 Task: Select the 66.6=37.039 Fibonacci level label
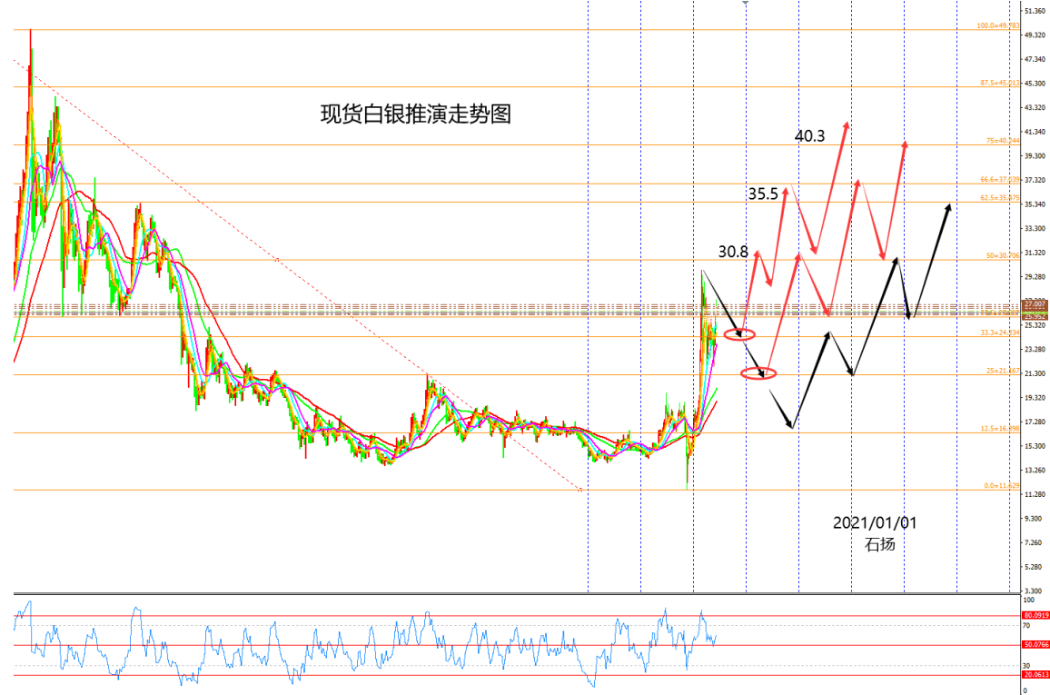point(1000,180)
